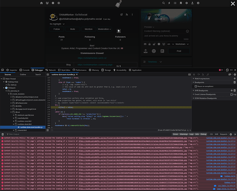The height and width of the screenshot is (191, 237).
Task: Select followers-only lock visibility
Action: (149, 44)
